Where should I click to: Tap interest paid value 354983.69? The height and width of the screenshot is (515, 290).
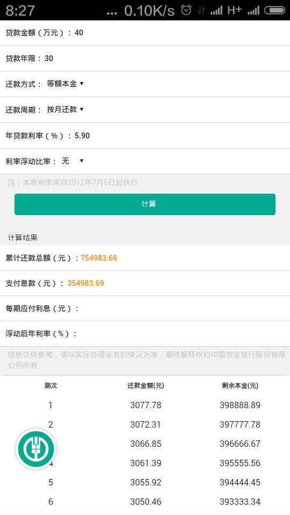point(86,283)
